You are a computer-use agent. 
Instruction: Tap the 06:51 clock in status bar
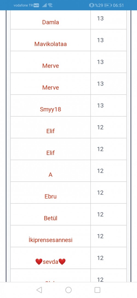[x=118, y=5]
